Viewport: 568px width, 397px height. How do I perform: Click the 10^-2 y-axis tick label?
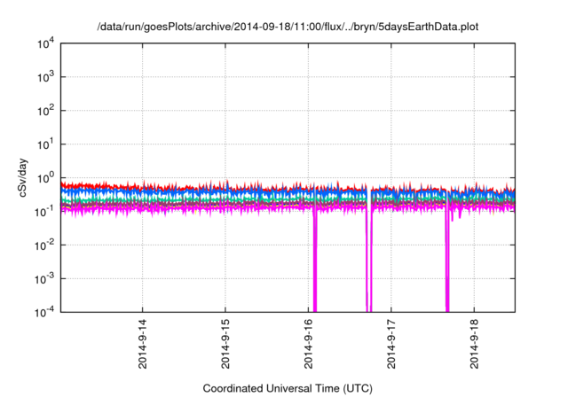coord(45,245)
